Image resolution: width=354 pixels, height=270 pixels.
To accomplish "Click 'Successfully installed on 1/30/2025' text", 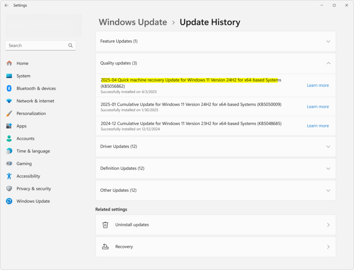I will (x=129, y=110).
